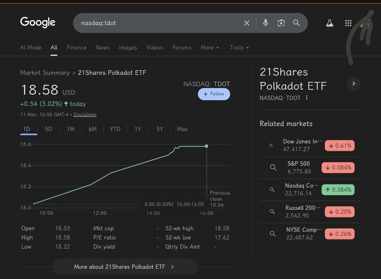
Task: Click the search magnifier icon in the search bar
Action: point(296,23)
